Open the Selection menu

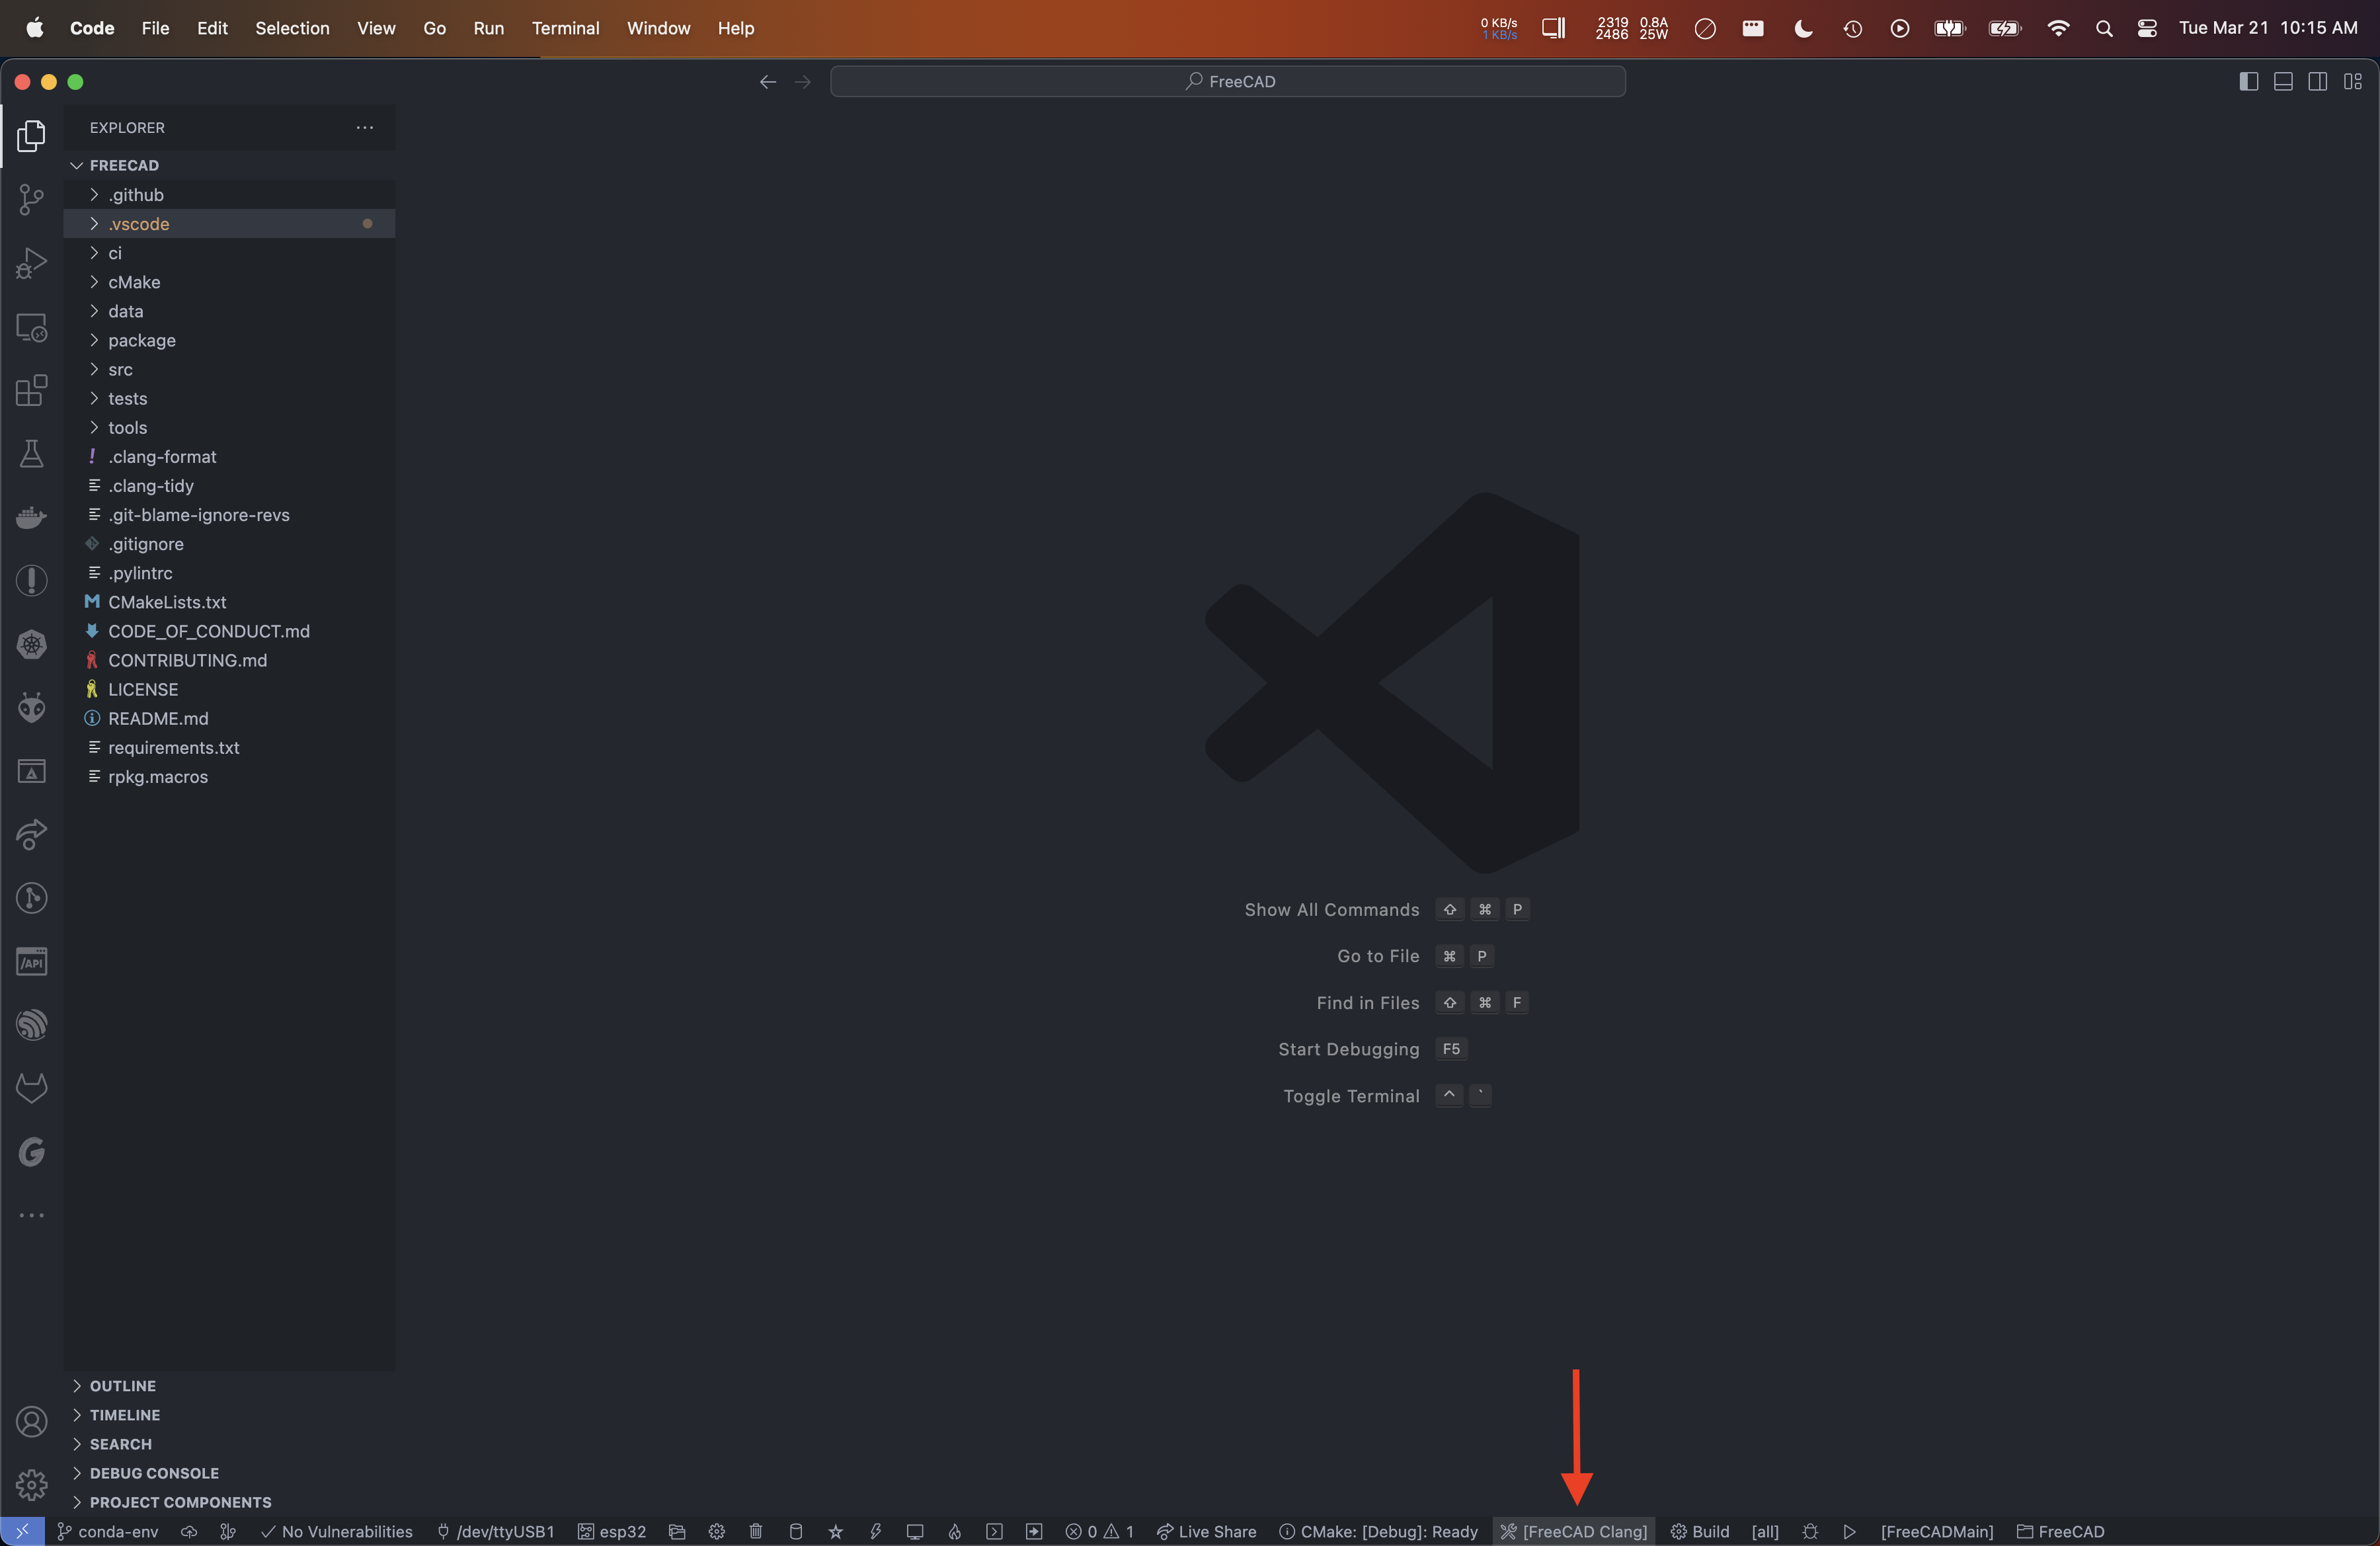[x=291, y=28]
